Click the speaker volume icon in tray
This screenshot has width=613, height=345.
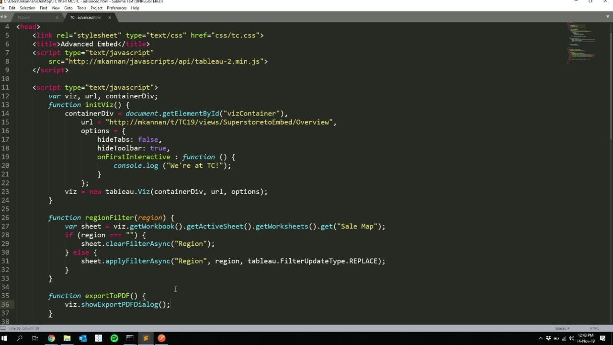pos(572,338)
